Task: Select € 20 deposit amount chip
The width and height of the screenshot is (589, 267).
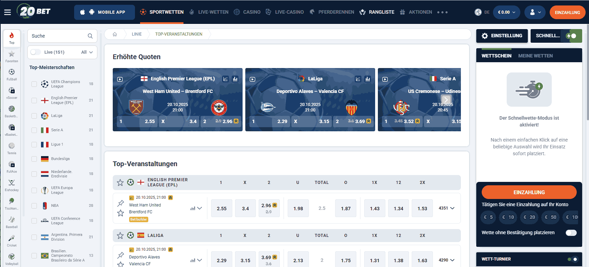Action: 530,217
